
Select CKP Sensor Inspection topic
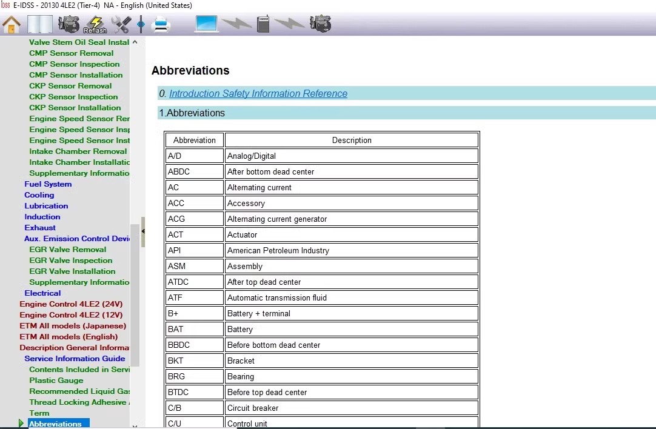73,96
